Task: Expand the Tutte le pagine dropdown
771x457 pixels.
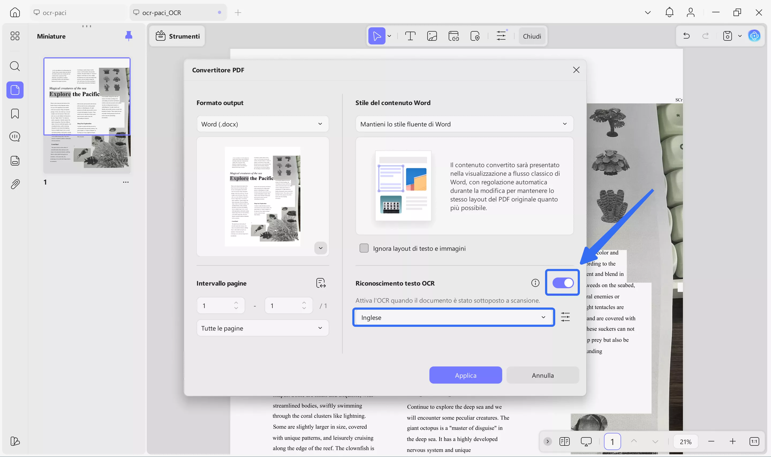Action: tap(262, 328)
